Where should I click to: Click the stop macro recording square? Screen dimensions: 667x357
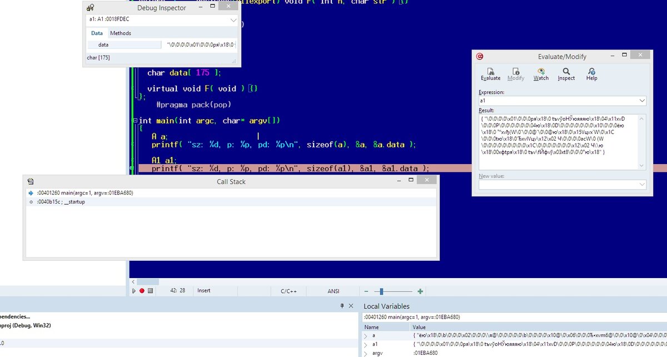point(150,291)
